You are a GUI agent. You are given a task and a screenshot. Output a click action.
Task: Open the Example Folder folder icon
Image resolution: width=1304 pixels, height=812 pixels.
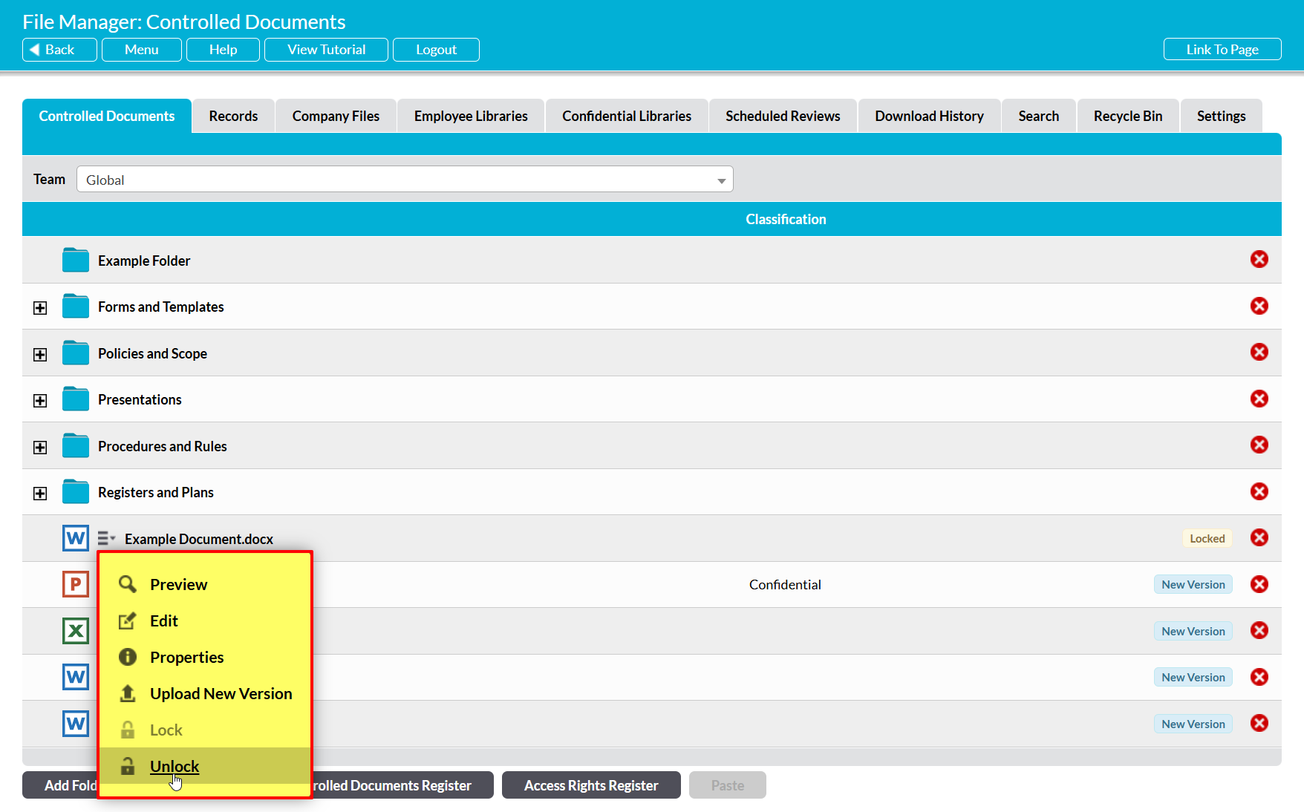tap(75, 261)
